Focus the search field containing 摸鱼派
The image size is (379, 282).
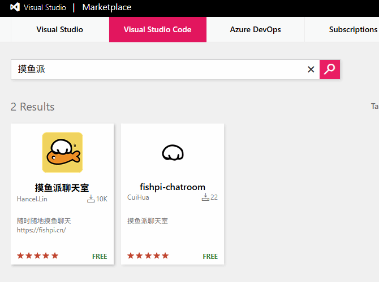click(x=158, y=69)
